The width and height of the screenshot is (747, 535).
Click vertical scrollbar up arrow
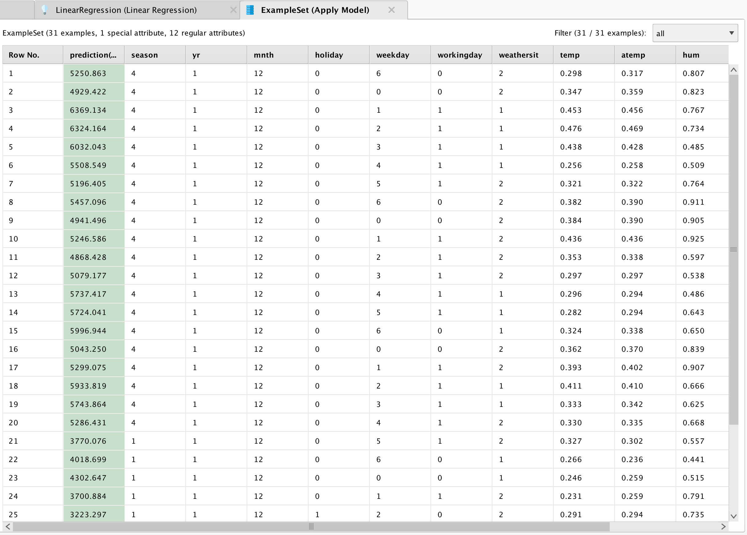[x=734, y=70]
